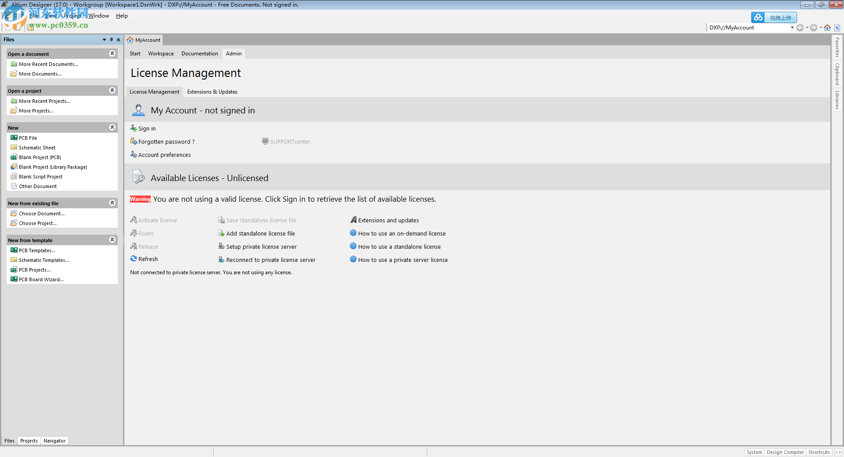Collapse the New from existing file section
The height and width of the screenshot is (457, 844).
pos(112,203)
